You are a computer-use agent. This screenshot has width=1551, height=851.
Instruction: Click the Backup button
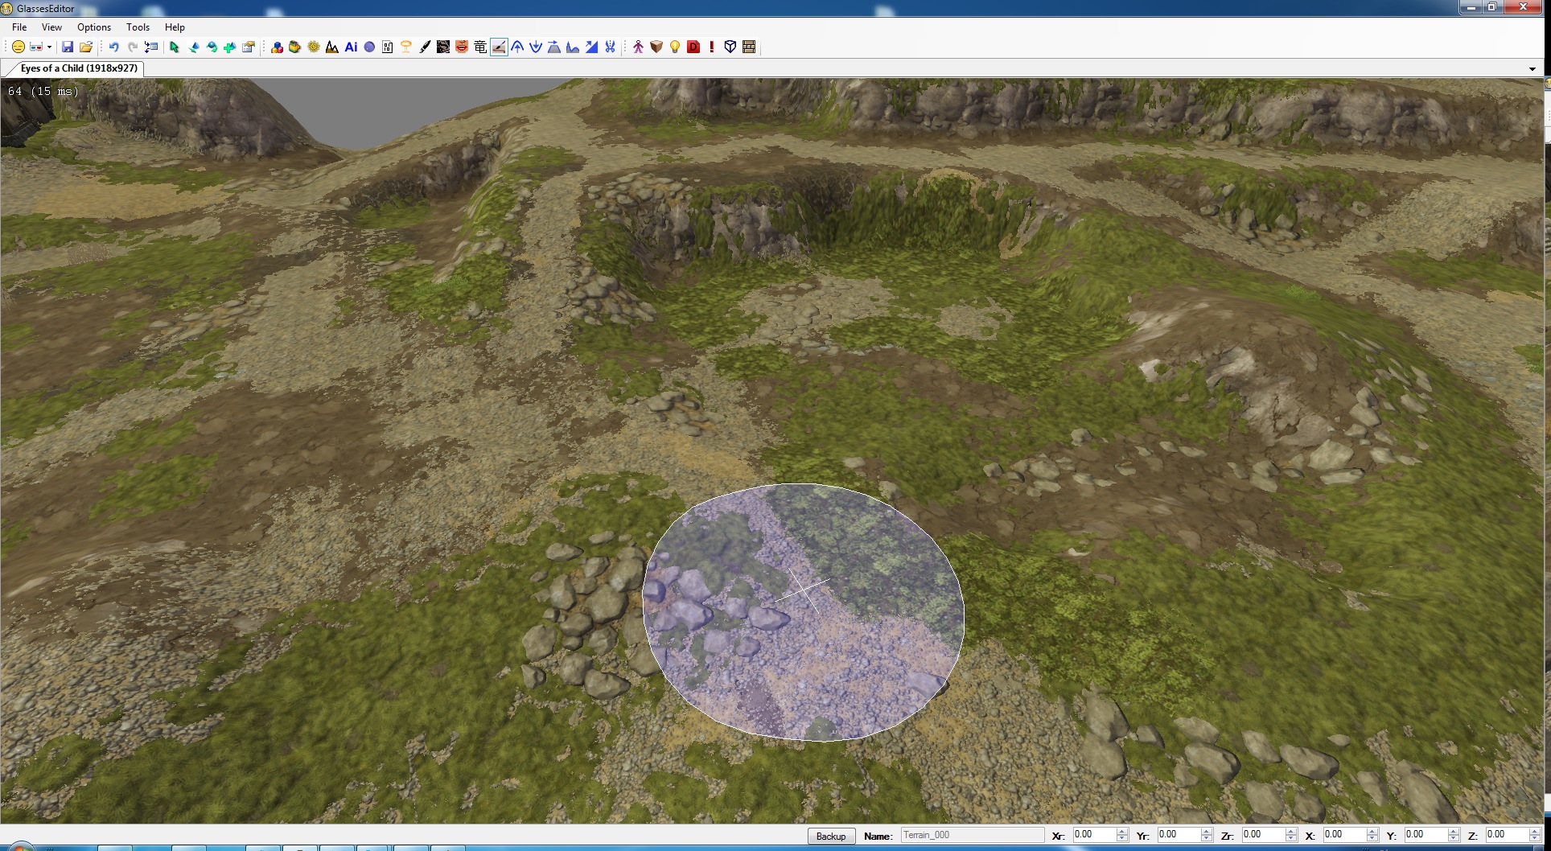[830, 837]
